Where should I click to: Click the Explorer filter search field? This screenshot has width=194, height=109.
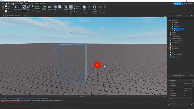[x=180, y=18]
